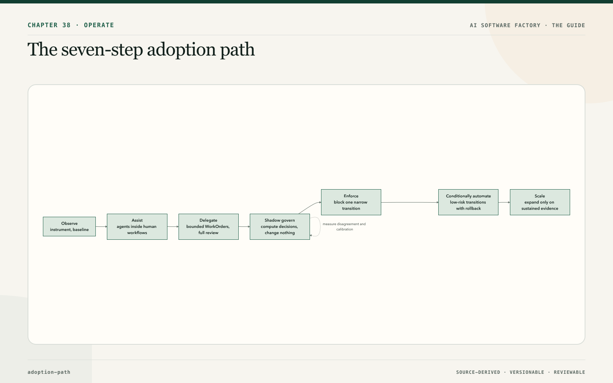Click the Observe instrument, baseline box
Viewport: 613px width, 383px height.
[x=69, y=226]
